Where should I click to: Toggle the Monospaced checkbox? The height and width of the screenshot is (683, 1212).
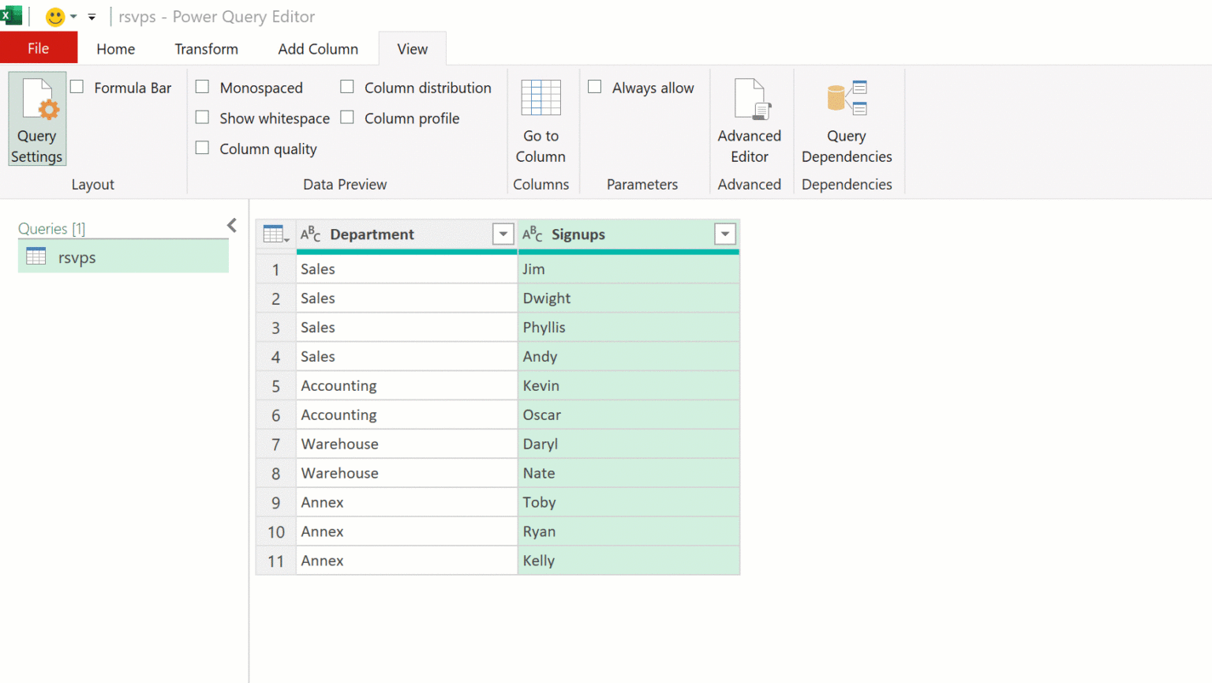(203, 88)
